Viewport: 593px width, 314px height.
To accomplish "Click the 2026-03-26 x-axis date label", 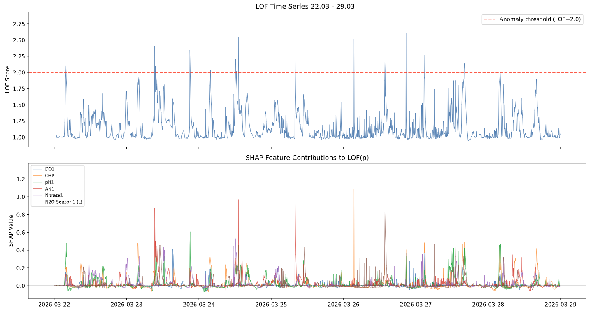I will tap(343, 305).
